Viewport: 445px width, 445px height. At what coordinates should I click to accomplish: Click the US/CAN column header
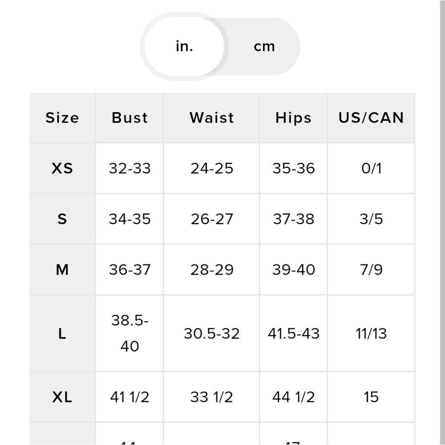(371, 118)
